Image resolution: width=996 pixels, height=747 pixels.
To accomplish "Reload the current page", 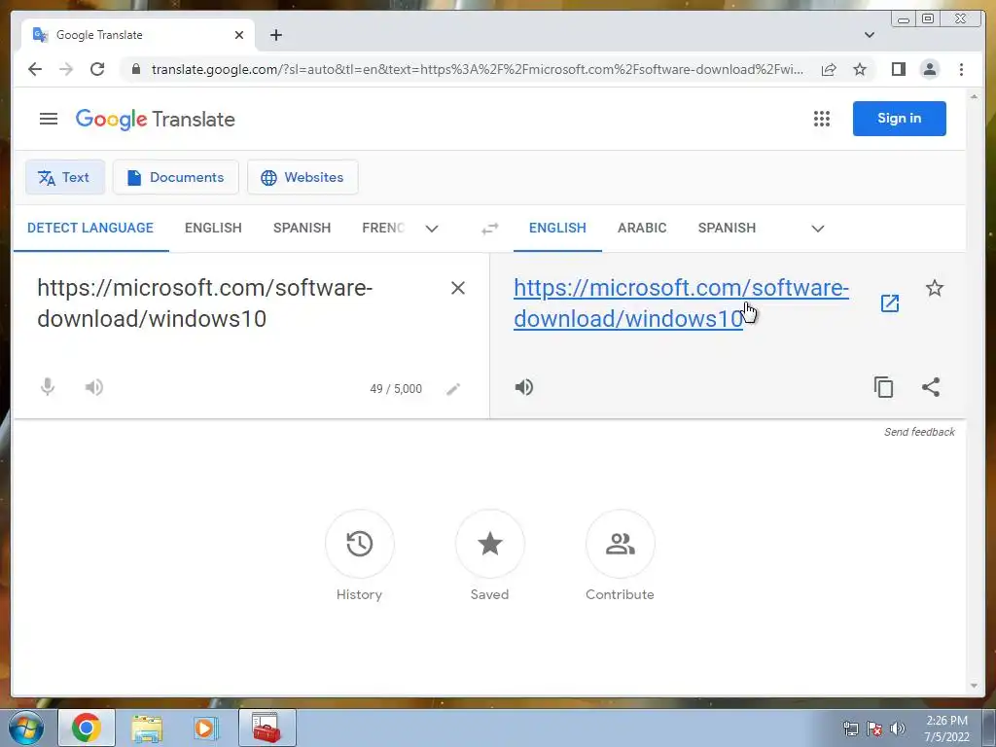I will (x=97, y=69).
